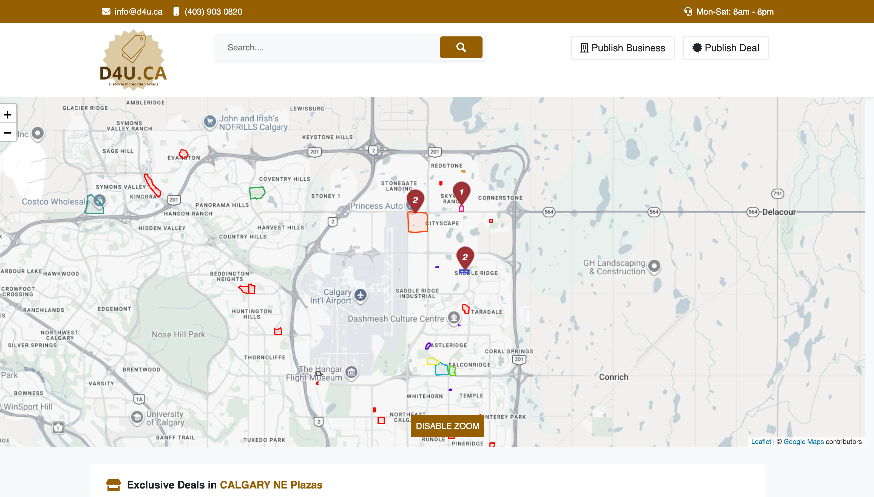Select the orange plaza polygon near Cityscape
The image size is (874, 497).
coord(417,222)
